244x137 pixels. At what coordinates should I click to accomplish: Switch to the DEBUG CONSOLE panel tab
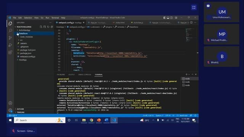(85, 75)
